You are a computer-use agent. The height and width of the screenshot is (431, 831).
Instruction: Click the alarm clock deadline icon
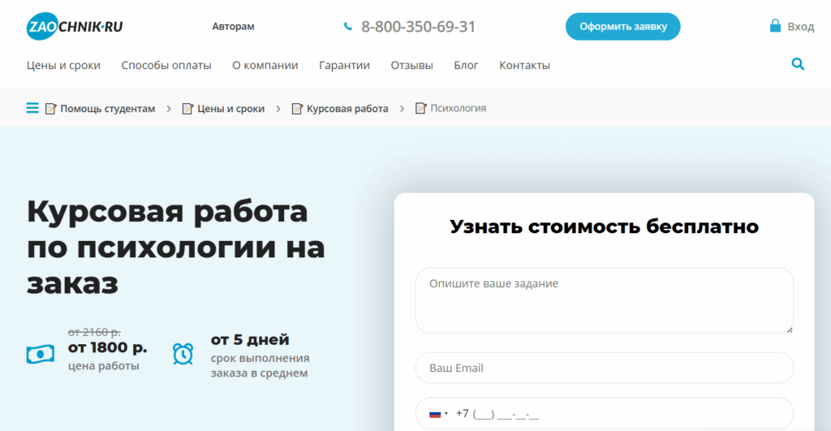pos(183,354)
